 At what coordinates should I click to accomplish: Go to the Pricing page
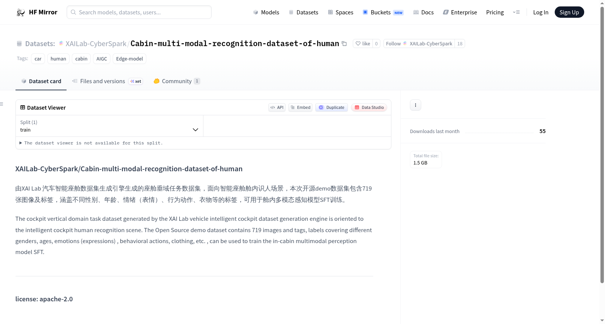495,12
